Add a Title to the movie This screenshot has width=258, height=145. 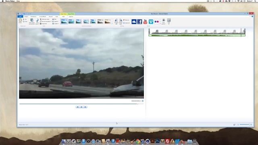[54, 19]
